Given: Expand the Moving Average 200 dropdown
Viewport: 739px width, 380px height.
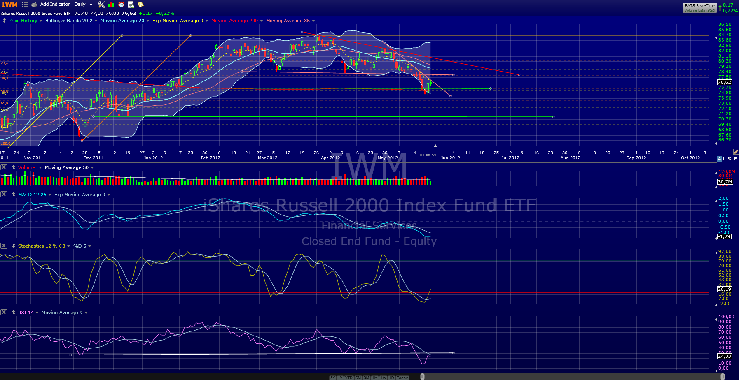Looking at the screenshot, I should tap(262, 21).
